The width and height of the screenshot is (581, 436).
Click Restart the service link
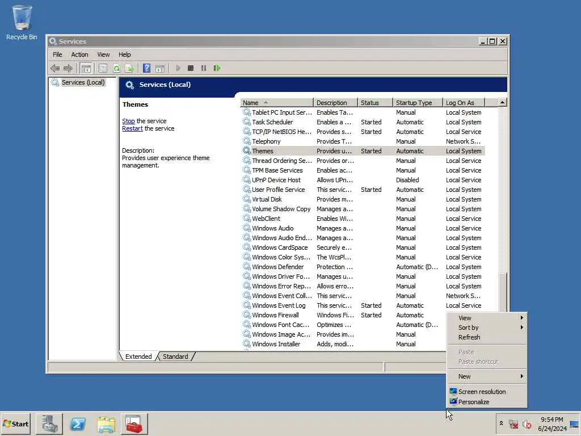(x=132, y=128)
